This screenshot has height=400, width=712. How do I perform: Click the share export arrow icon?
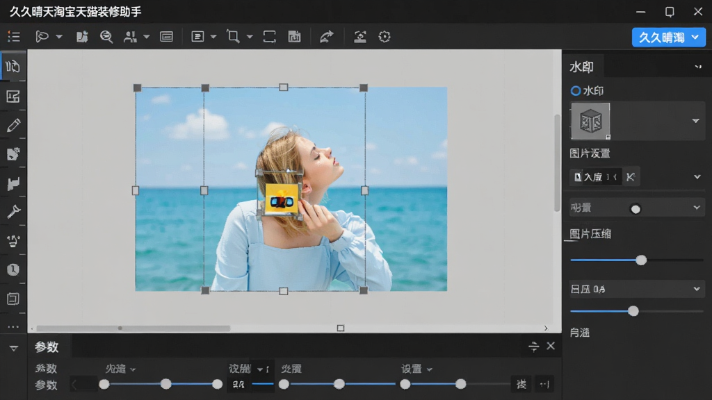click(x=327, y=37)
